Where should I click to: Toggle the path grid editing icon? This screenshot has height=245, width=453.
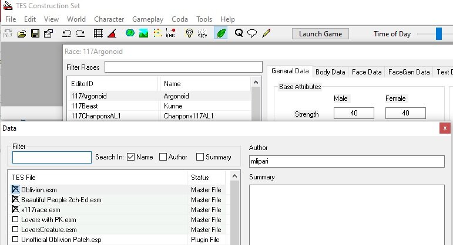pos(157,33)
